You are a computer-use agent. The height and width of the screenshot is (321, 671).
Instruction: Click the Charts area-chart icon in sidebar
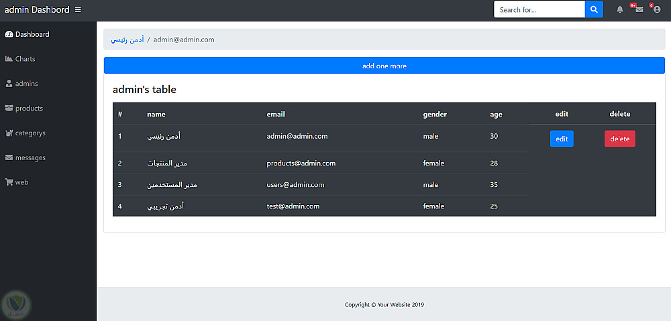pos(9,58)
